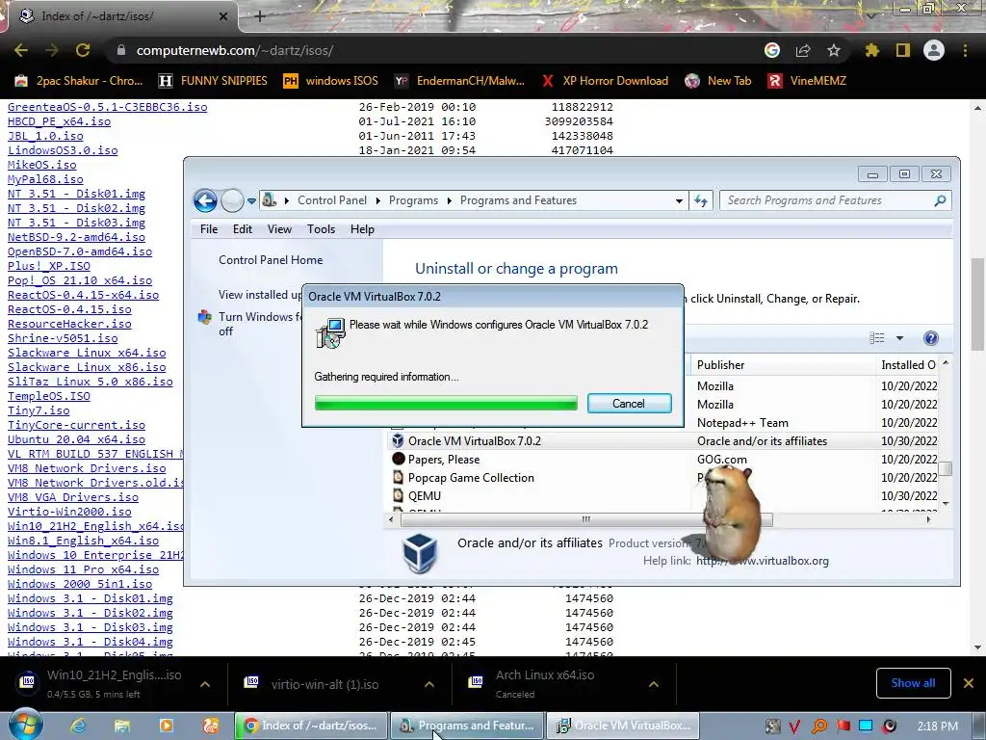Click the Google icon in address bar
Screen dimensions: 986x740
click(x=772, y=50)
